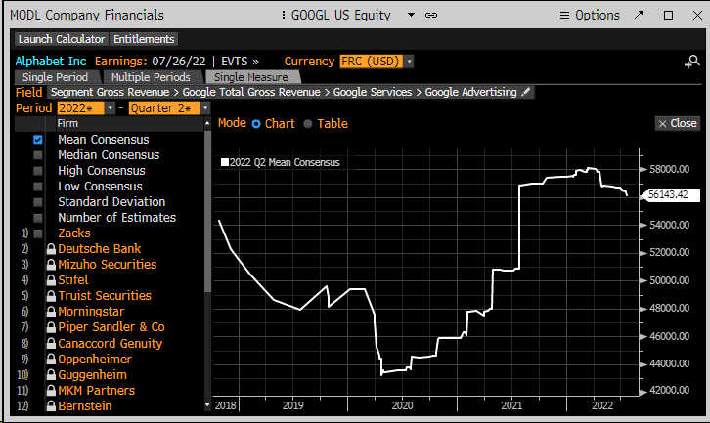The height and width of the screenshot is (423, 710).
Task: Select Bernstein in the firm list
Action: 85,405
